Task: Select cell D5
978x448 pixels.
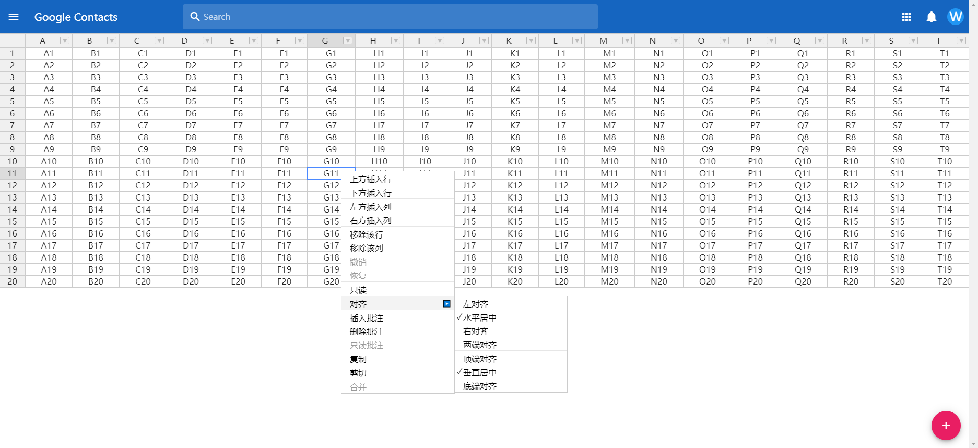Action: [x=191, y=101]
